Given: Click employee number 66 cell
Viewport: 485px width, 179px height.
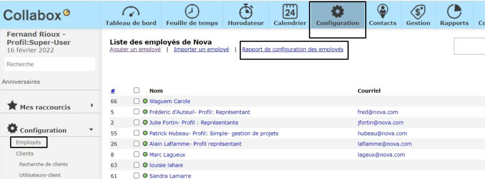Looking at the screenshot, I should tap(114, 101).
